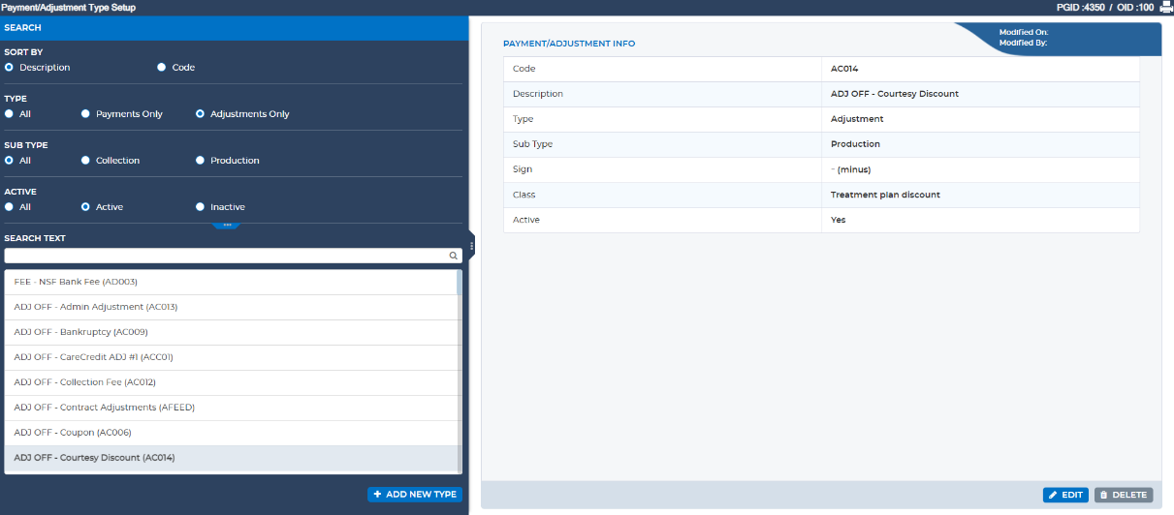Select Payments Only type filter
This screenshot has width=1174, height=515.
pyautogui.click(x=85, y=114)
